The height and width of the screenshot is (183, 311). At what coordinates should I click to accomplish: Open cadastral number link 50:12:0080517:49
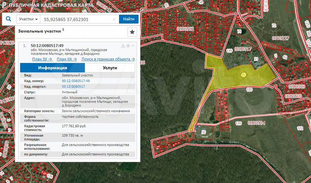tap(76, 81)
